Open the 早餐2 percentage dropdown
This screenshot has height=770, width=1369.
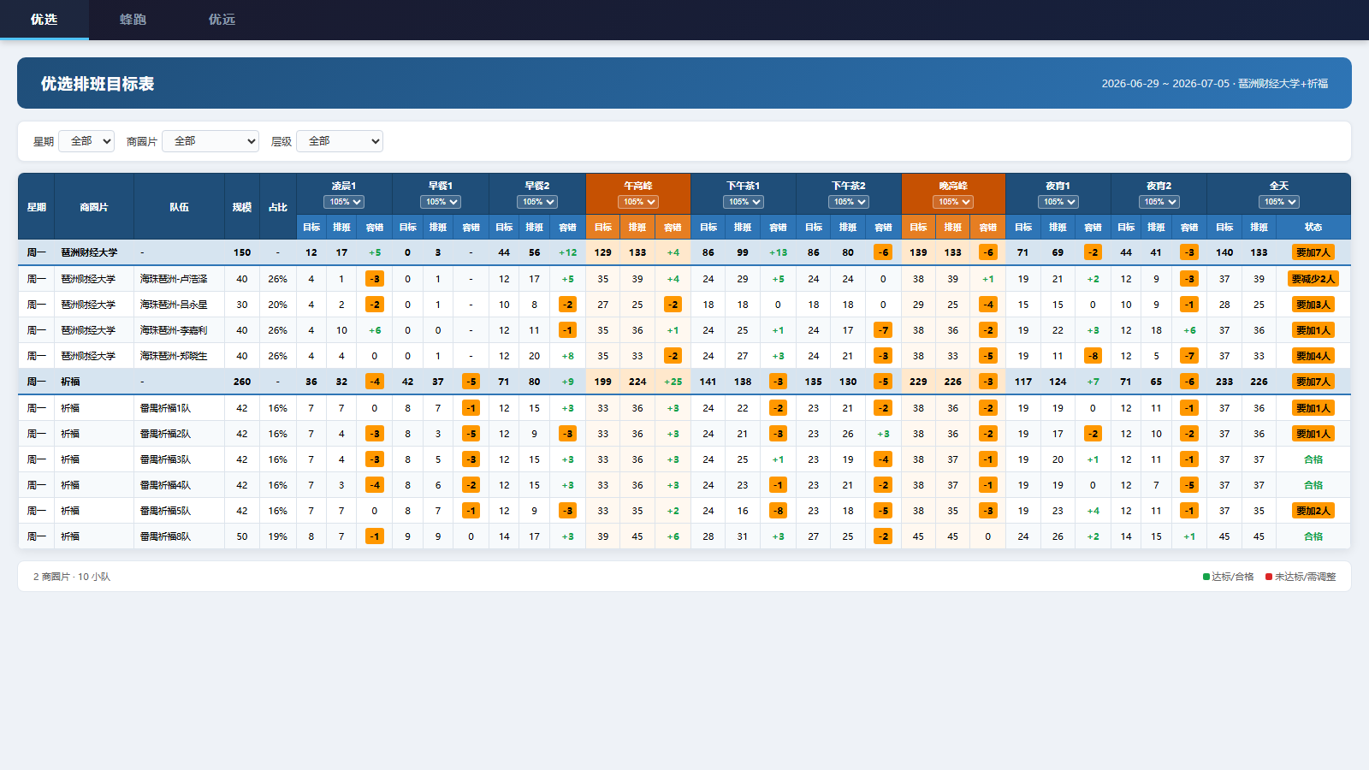[x=537, y=202]
